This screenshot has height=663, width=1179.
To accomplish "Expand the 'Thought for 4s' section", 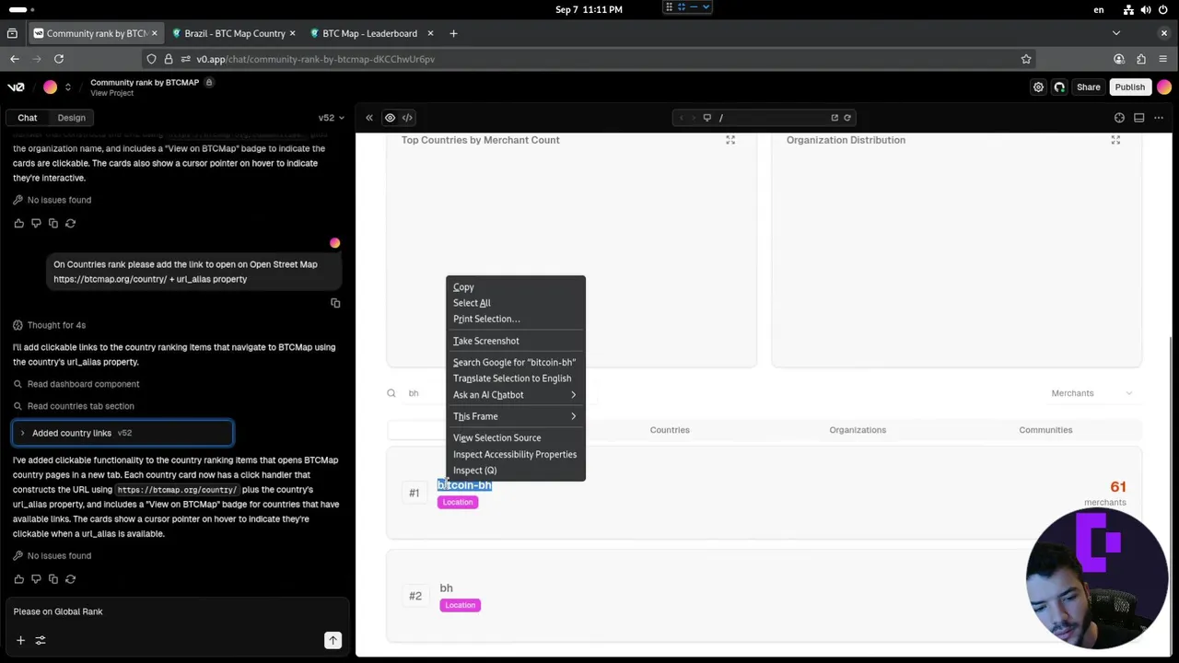I will [49, 325].
